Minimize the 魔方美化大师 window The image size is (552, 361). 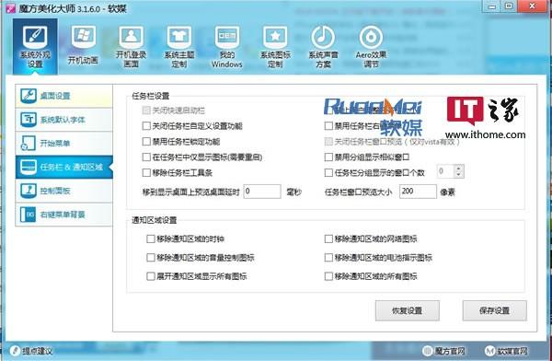click(x=492, y=6)
